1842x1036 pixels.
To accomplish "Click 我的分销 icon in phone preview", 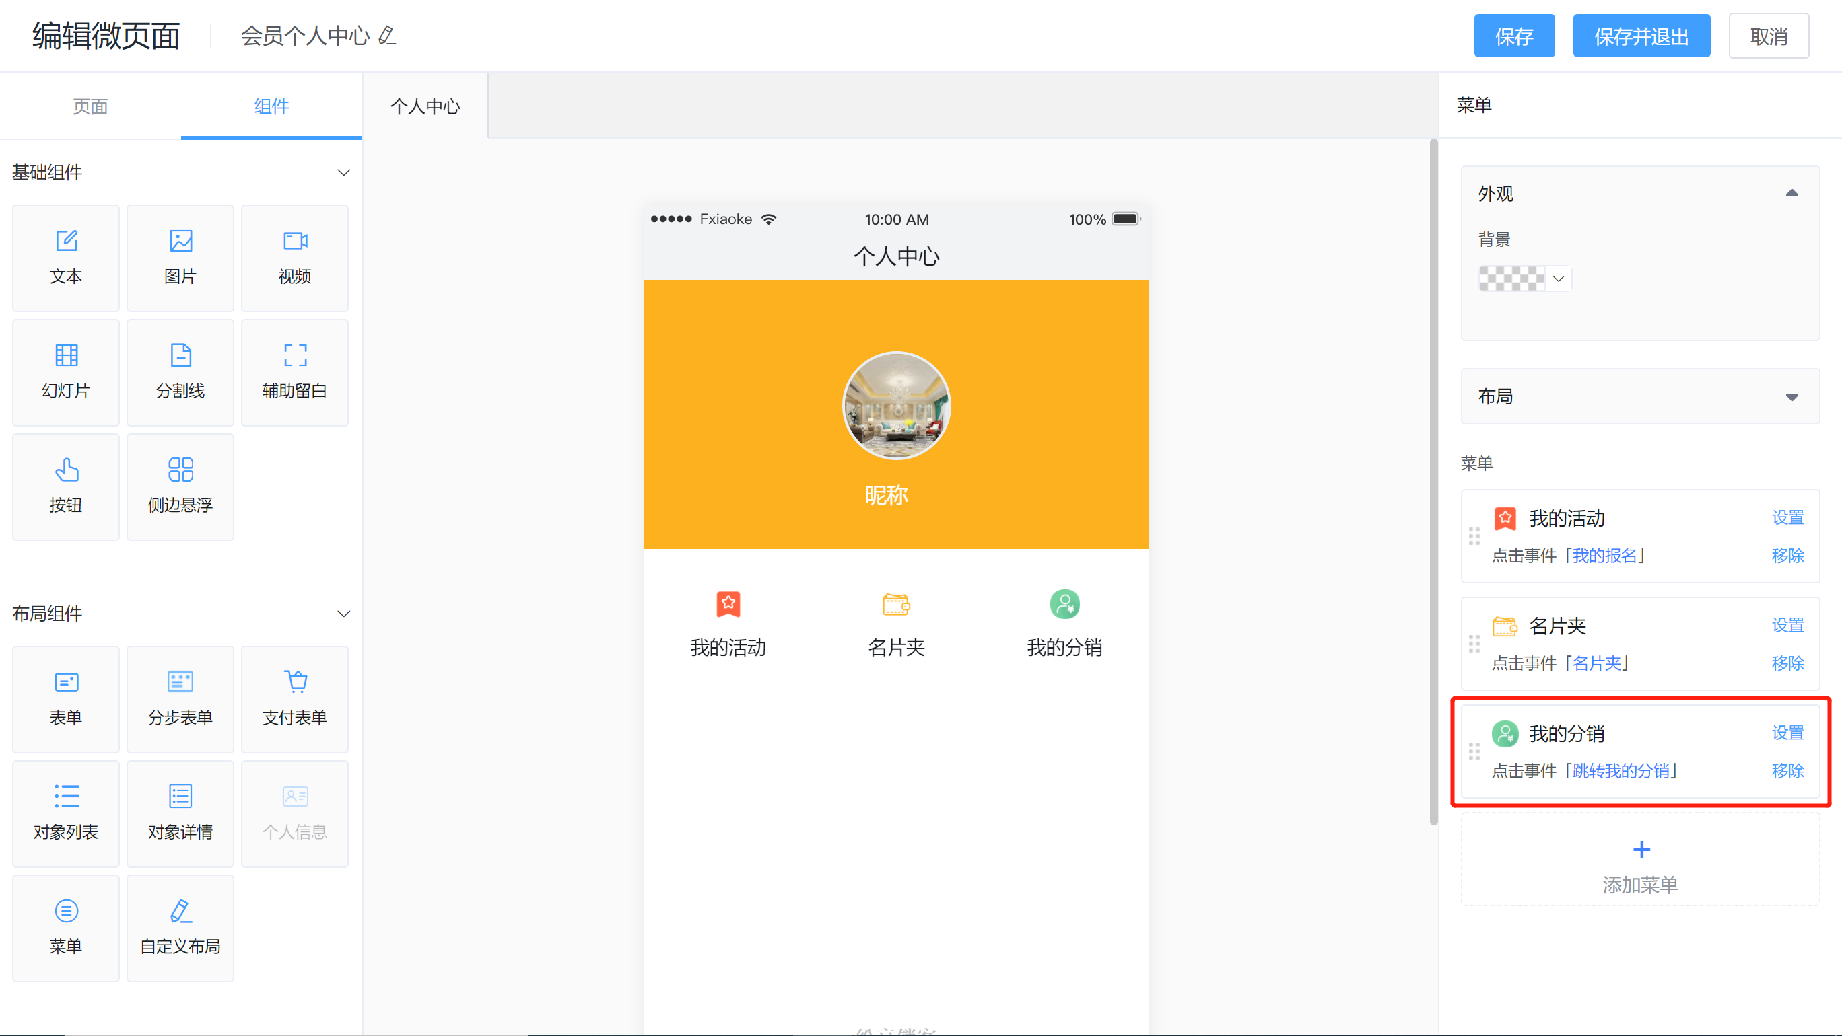I will point(1064,603).
